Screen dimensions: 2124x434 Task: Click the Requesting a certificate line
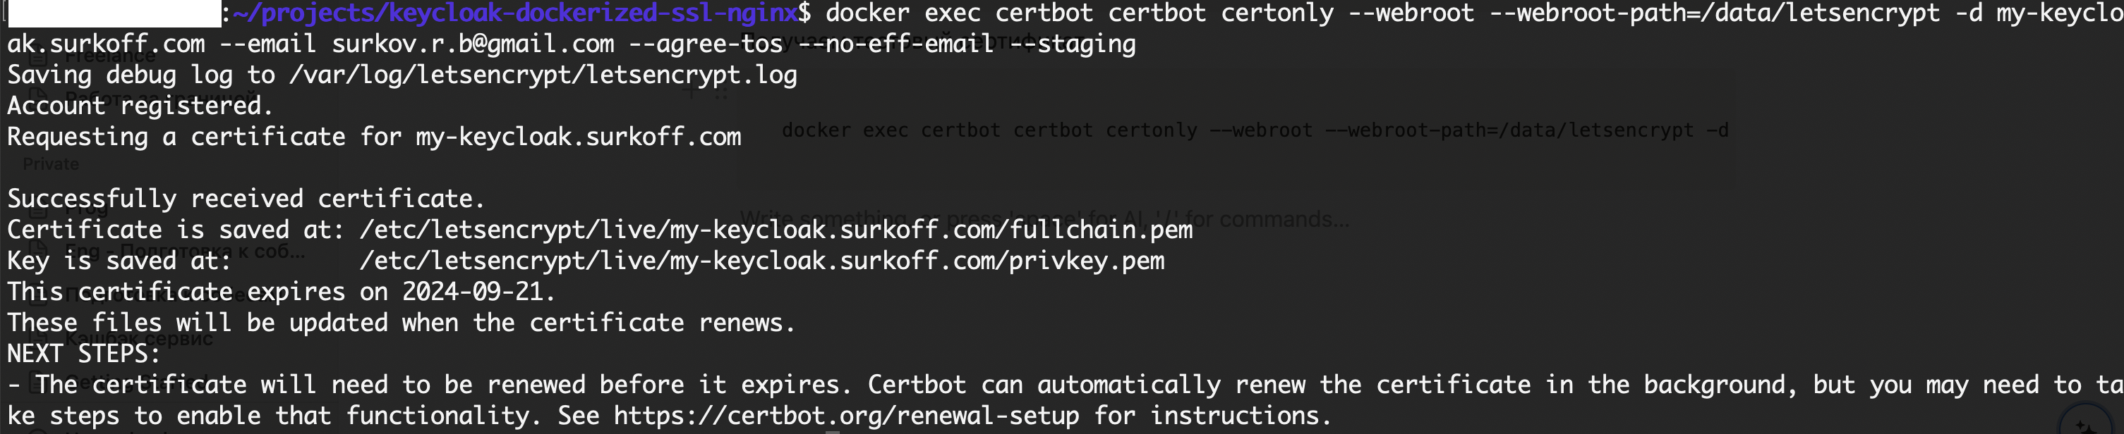pyautogui.click(x=373, y=137)
